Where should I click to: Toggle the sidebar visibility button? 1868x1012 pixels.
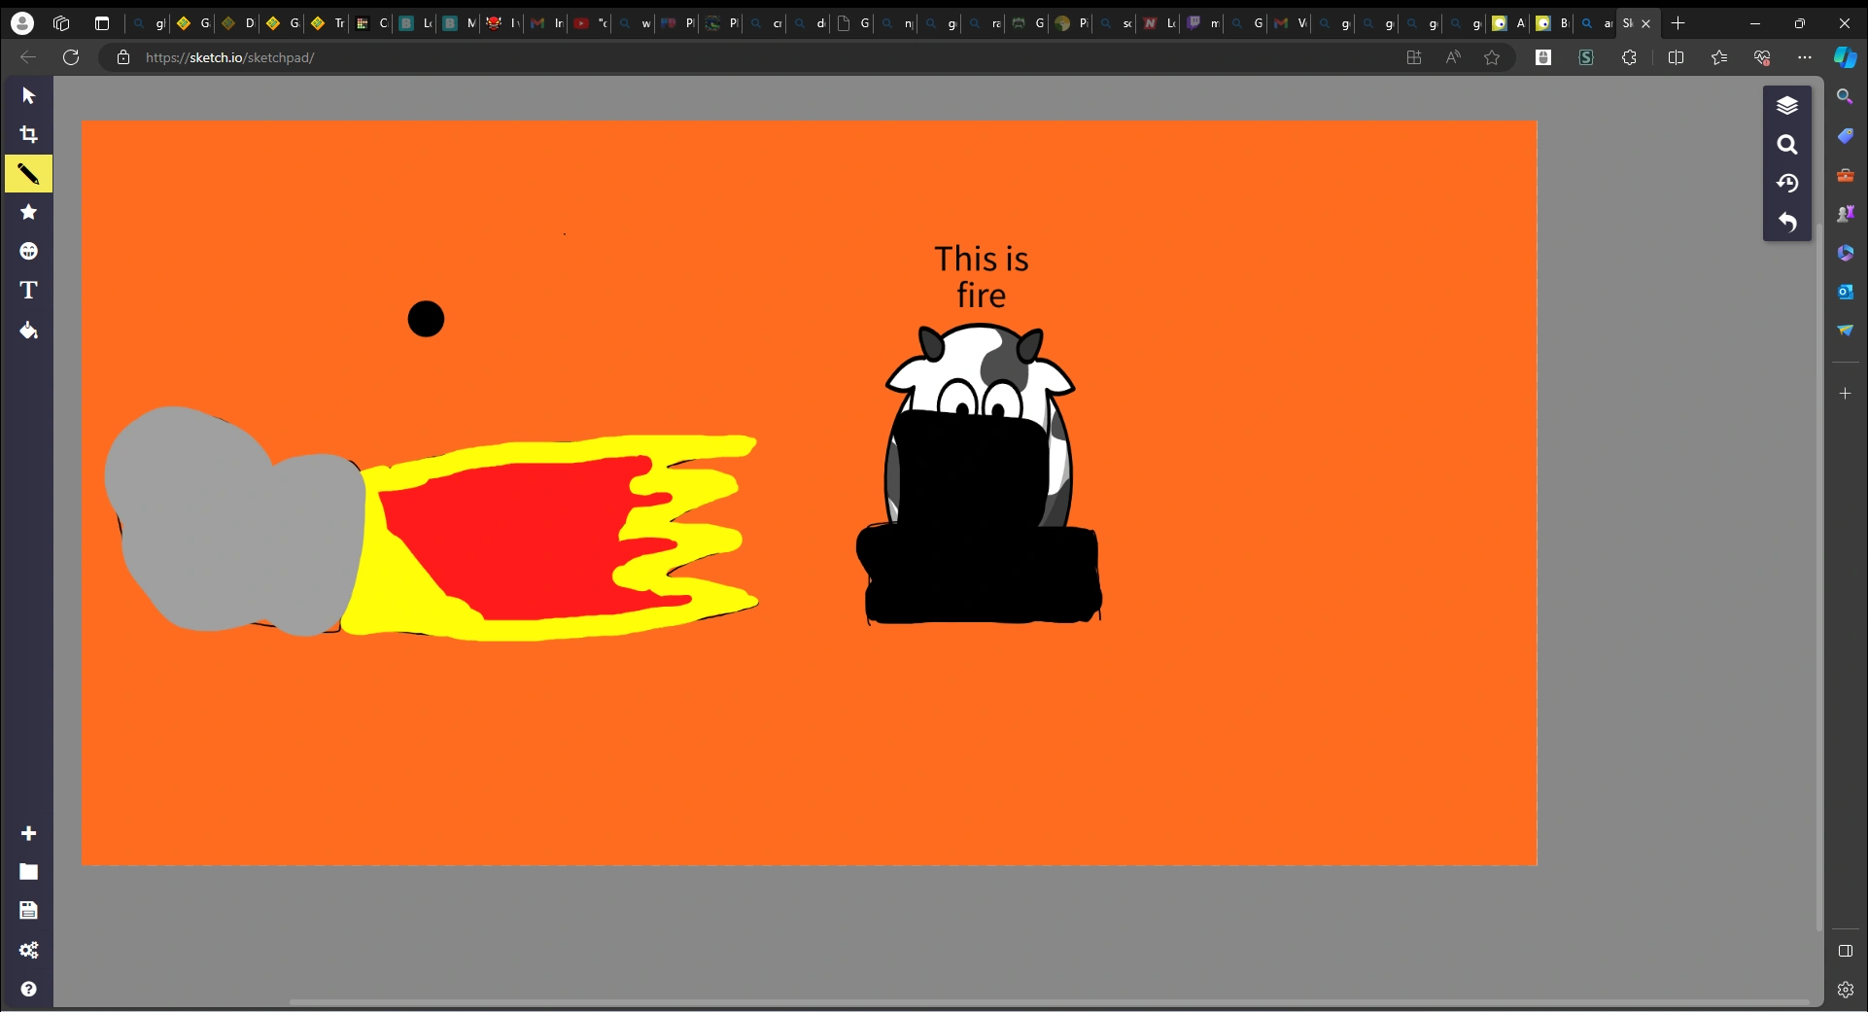[x=1845, y=951]
